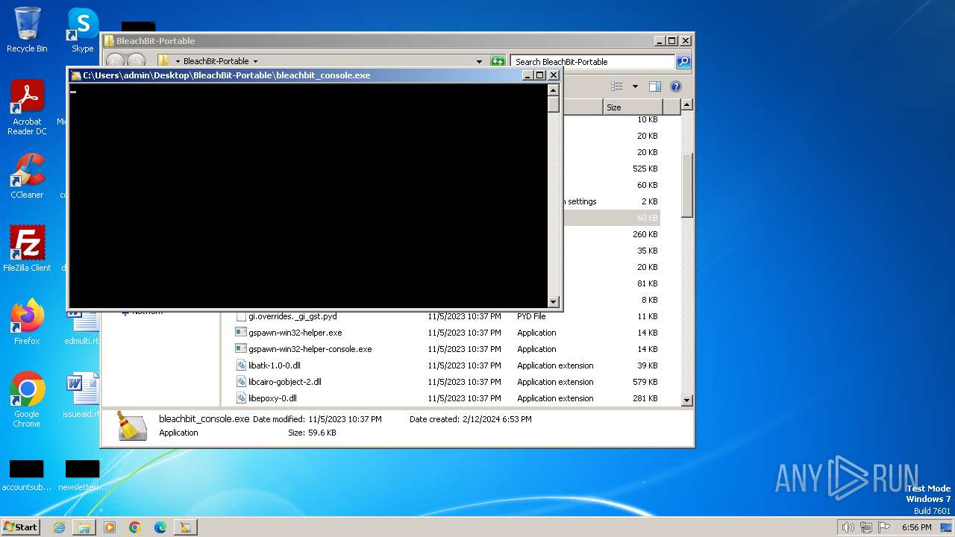
Task: Expand the BleachBit-Portable breadcrumb arrow
Action: (255, 61)
